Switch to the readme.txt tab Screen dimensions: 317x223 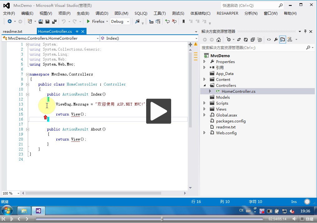[13, 32]
